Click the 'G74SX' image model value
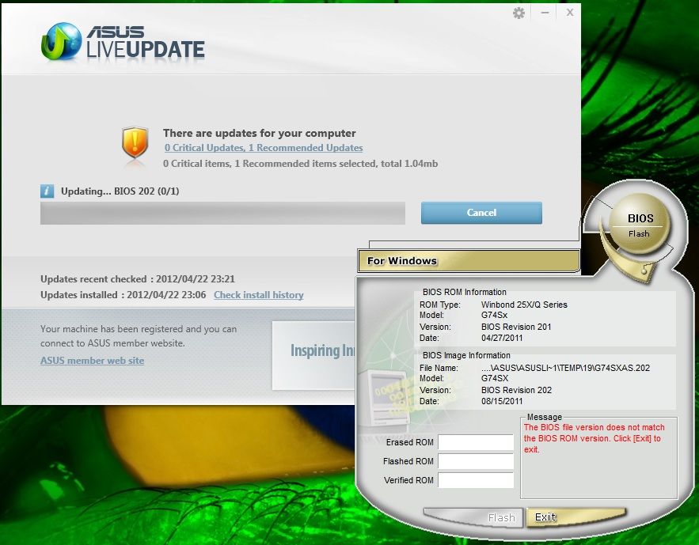699x545 pixels. 495,378
